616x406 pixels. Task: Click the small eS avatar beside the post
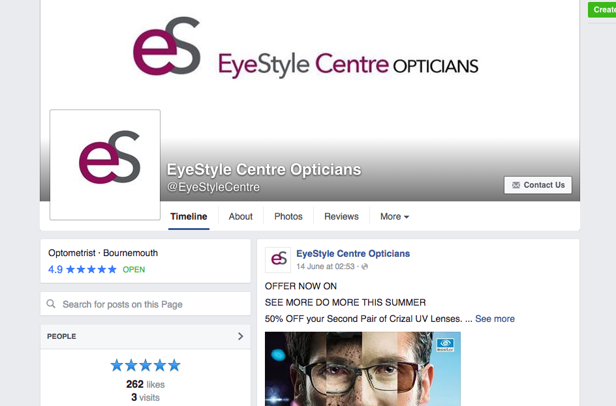278,259
